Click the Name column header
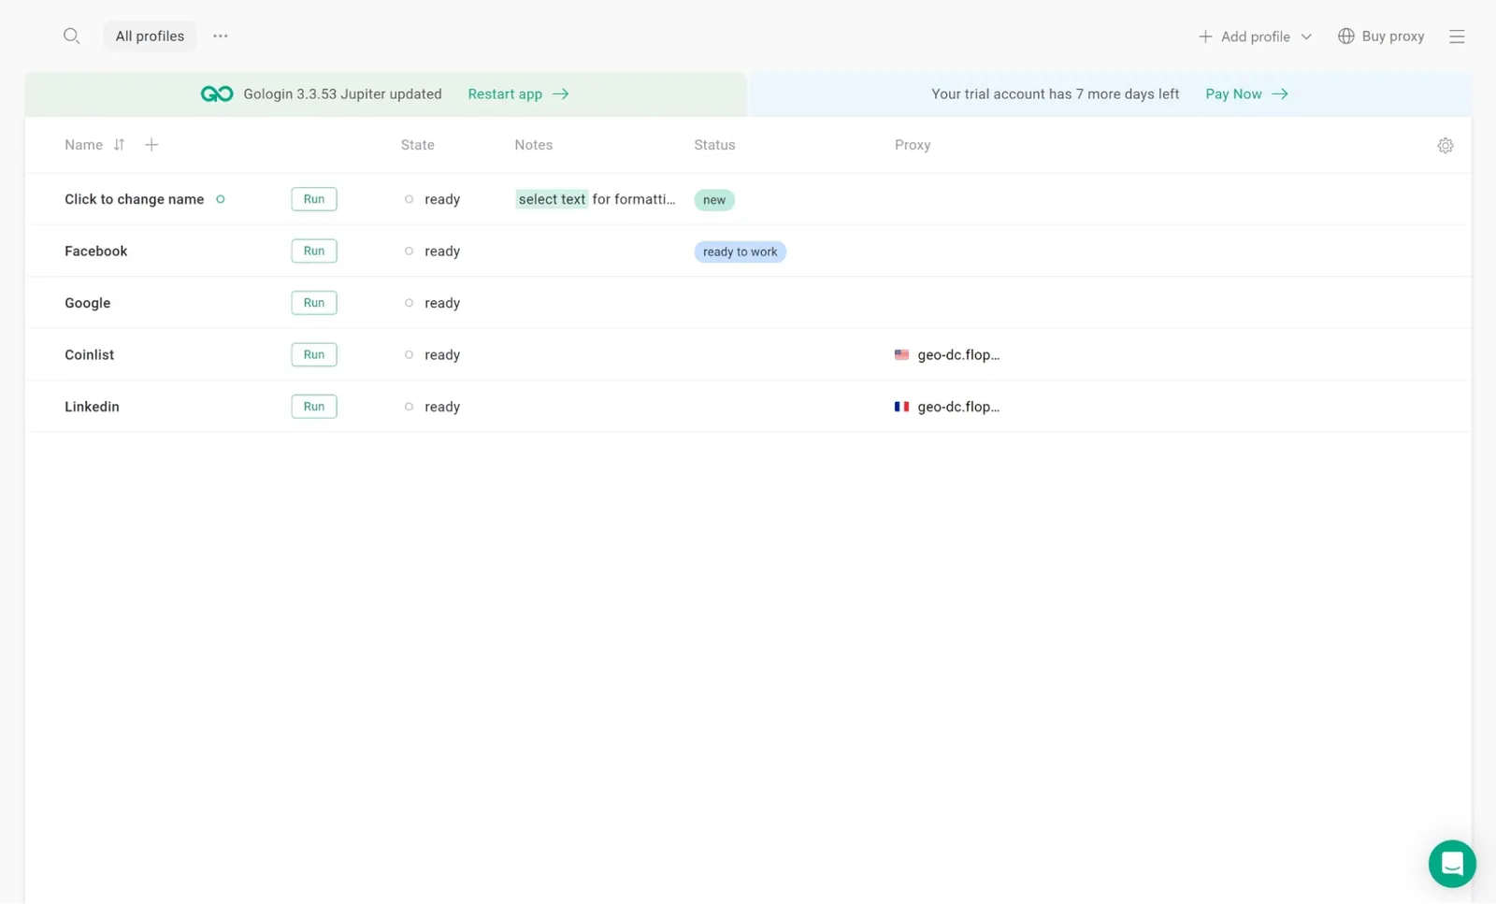1496x904 pixels. pos(83,145)
